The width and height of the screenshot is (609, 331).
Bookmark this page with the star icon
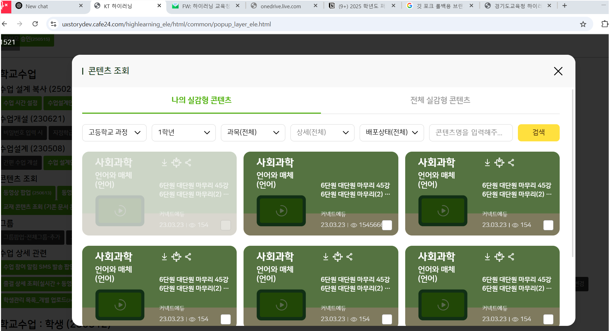pos(583,24)
